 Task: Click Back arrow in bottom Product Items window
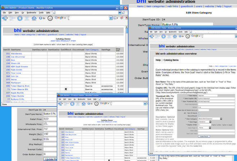[60, 104]
